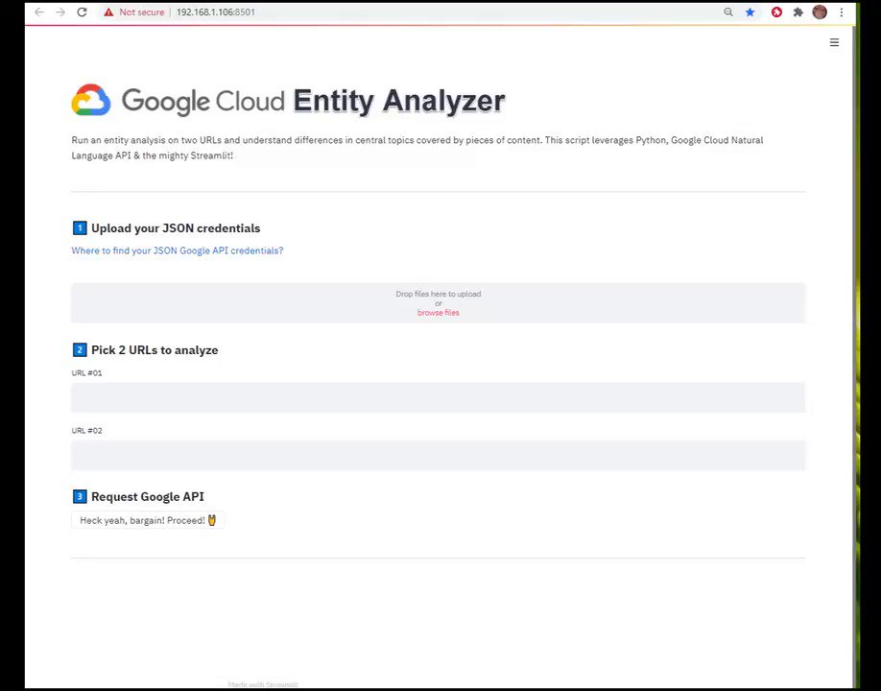Open the Chrome three-dot menu
This screenshot has height=691, width=881.
pos(842,12)
